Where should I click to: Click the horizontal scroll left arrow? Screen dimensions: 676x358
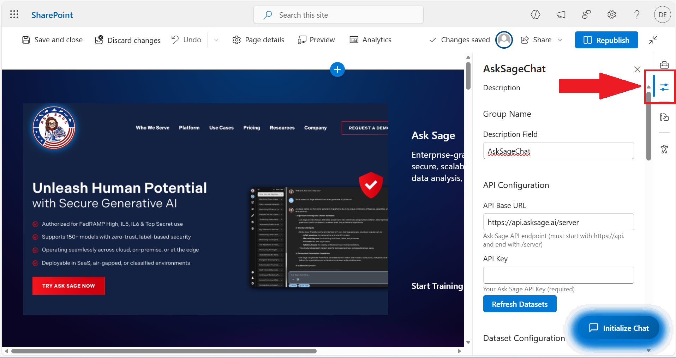point(6,351)
